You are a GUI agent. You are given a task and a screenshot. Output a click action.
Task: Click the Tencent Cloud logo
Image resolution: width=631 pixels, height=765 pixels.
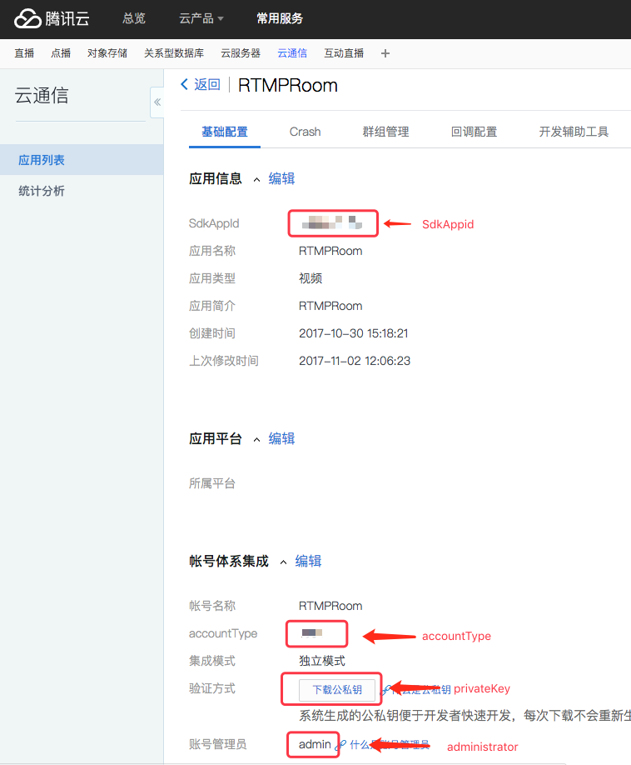52,18
